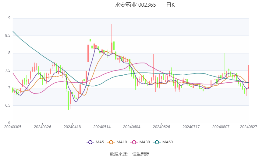The height and width of the screenshot is (157, 259).
Task: Click the y-axis value 6
Action: point(9,123)
